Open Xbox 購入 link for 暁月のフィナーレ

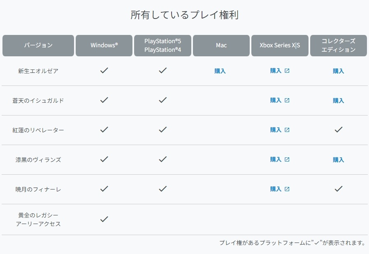(x=276, y=189)
